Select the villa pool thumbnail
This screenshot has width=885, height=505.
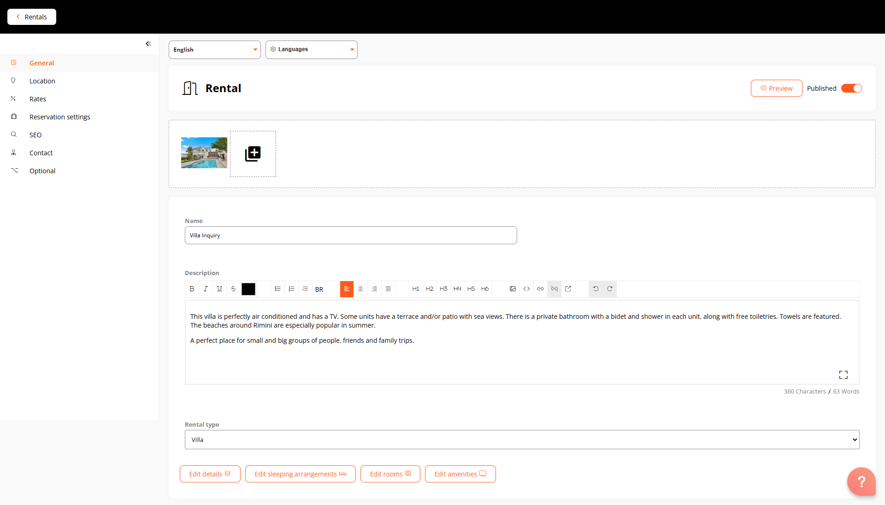click(x=204, y=153)
